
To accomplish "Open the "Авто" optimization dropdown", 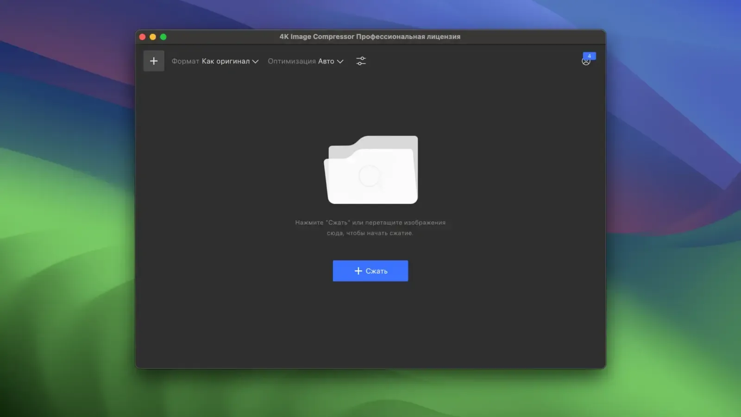I will coord(326,61).
